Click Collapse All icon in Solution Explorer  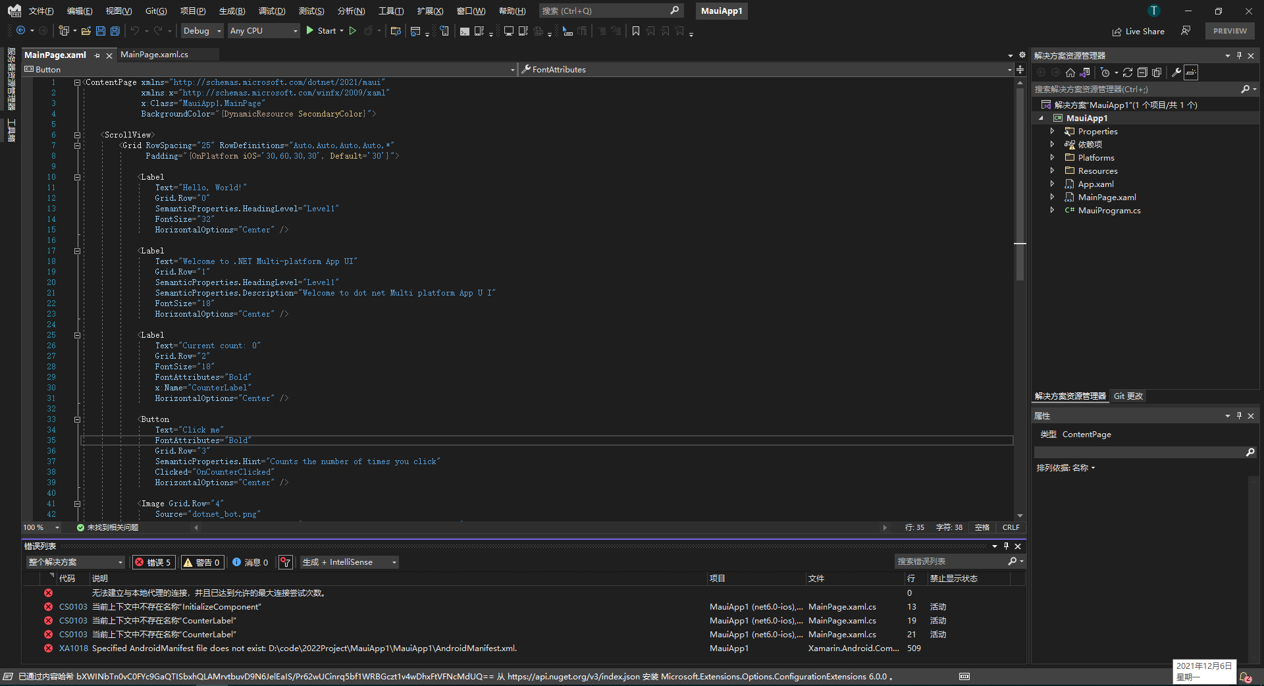point(1142,72)
